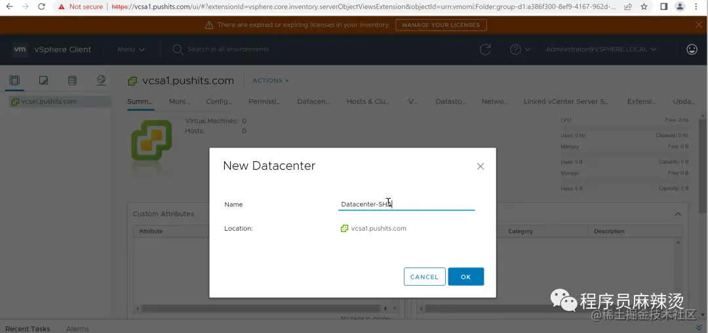Viewport: 708px width, 333px height.
Task: Open the browser three-dot menu
Action: point(698,7)
